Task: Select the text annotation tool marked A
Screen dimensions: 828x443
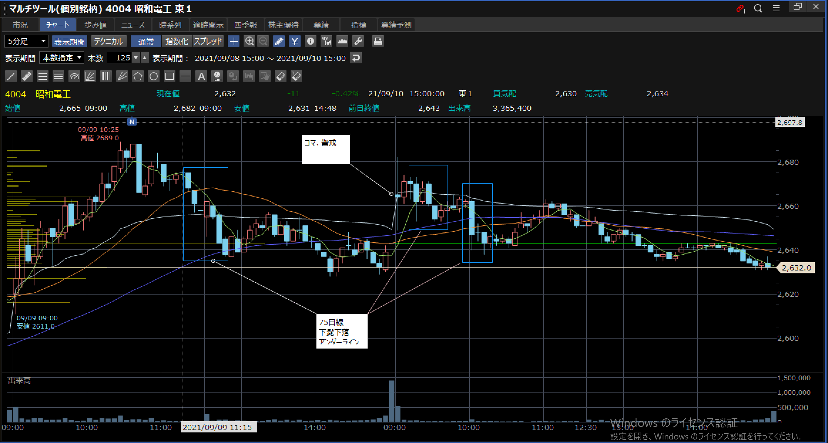Action: (x=201, y=76)
